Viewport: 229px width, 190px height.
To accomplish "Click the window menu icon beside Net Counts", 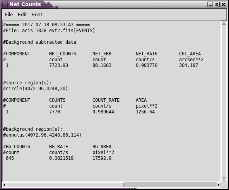I will pyautogui.click(x=5, y=4).
